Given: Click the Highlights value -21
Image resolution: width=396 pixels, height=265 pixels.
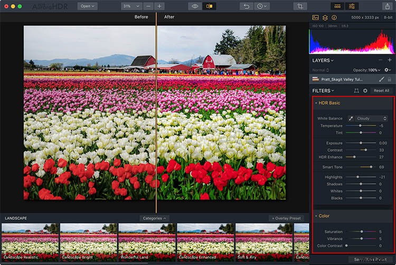Looking at the screenshot, I should point(382,177).
